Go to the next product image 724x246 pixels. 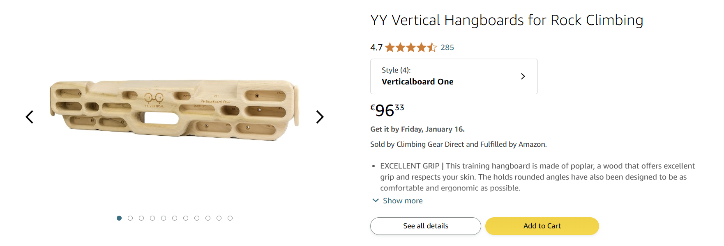(x=320, y=117)
